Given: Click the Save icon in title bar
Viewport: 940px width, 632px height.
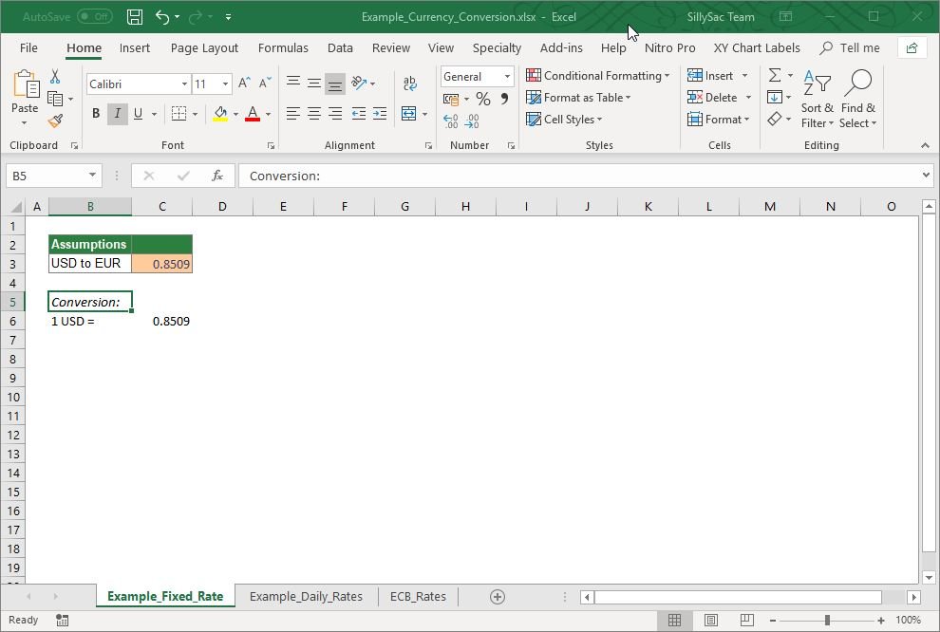Looking at the screenshot, I should (135, 17).
